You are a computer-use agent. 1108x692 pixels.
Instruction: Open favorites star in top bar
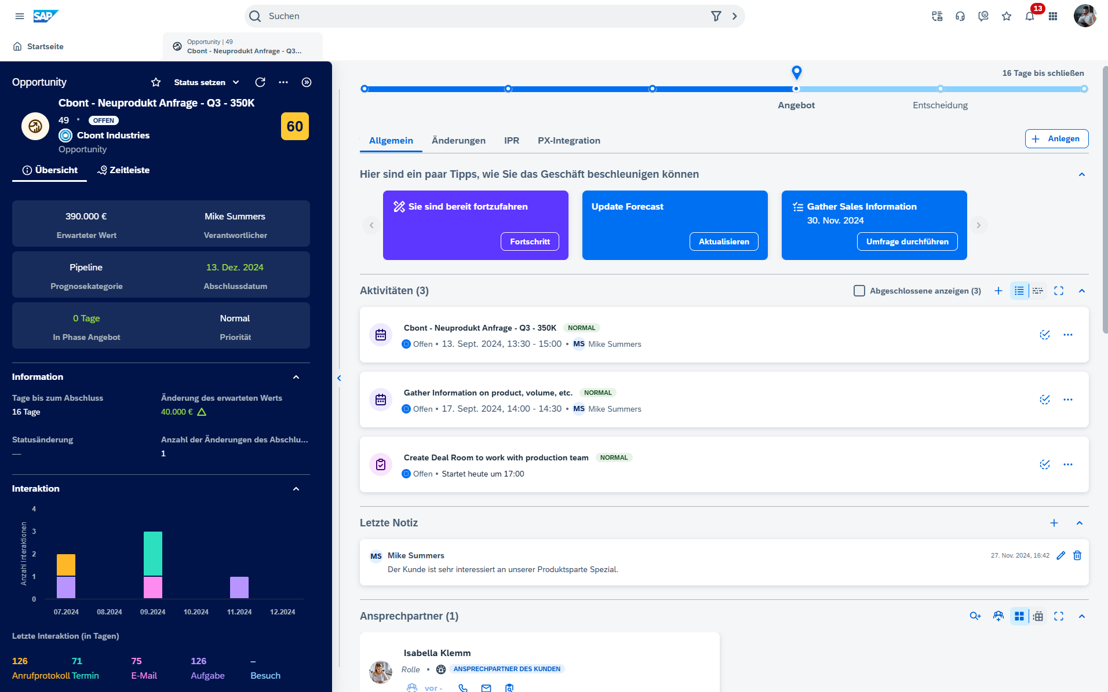[1007, 16]
